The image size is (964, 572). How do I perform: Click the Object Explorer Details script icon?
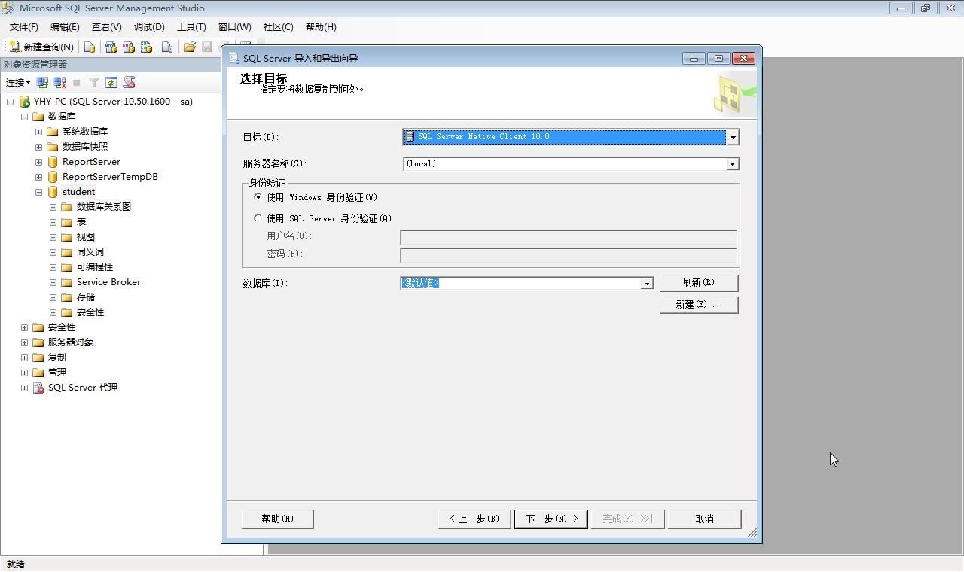[x=129, y=82]
